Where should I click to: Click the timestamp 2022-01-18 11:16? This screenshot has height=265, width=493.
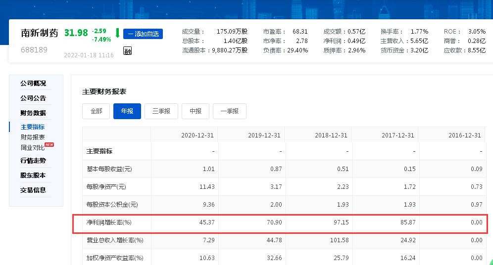(89, 55)
